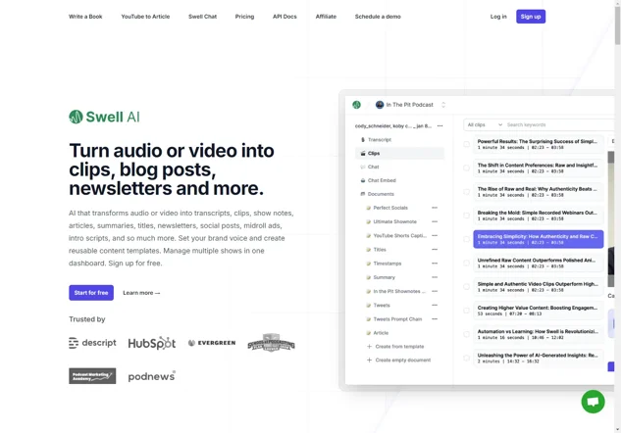Check the Simple and Authentic Video Clips checkbox
Viewport: 621px width, 433px height.
(x=467, y=287)
